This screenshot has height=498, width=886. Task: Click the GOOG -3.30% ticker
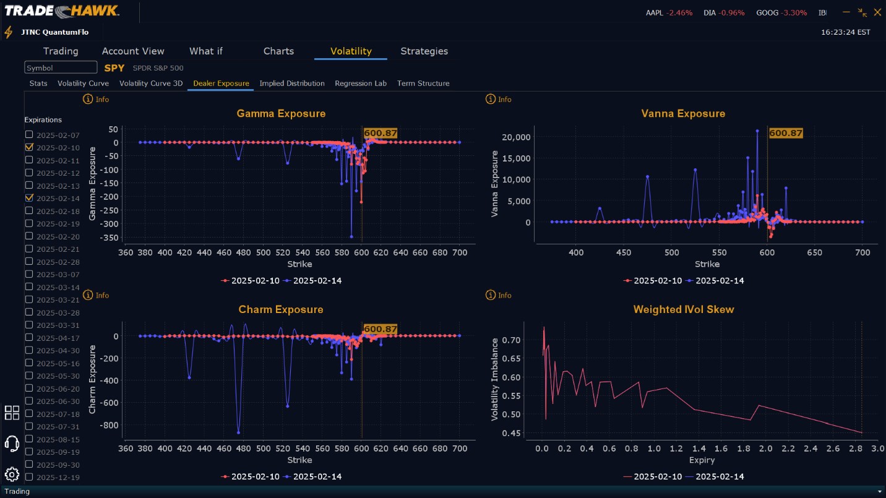click(781, 12)
